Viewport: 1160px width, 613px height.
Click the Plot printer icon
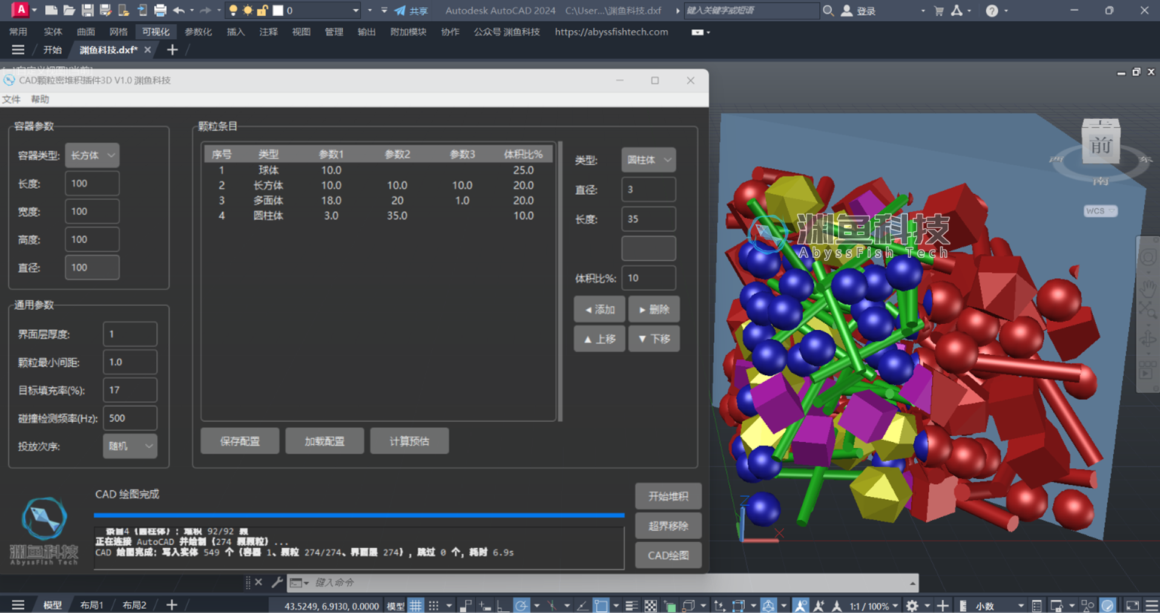(x=160, y=10)
